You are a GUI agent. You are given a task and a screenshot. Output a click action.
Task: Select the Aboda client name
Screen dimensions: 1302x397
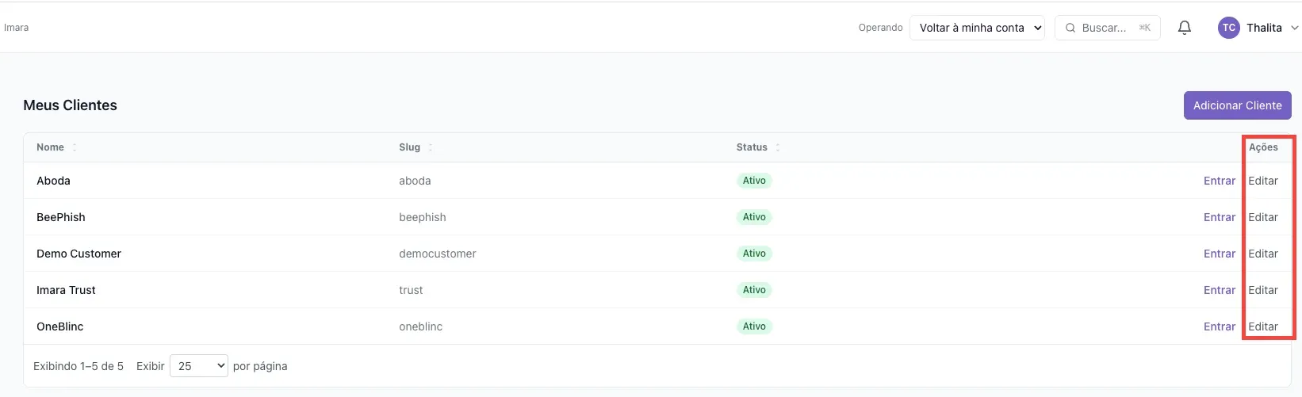click(x=53, y=181)
